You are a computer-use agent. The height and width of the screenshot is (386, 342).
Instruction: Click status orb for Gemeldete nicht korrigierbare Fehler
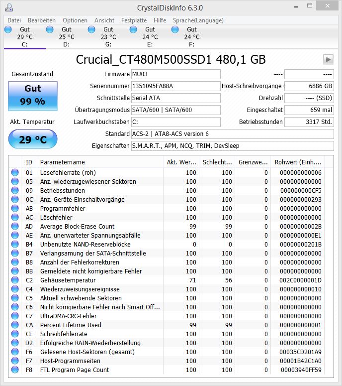pyautogui.click(x=15, y=271)
